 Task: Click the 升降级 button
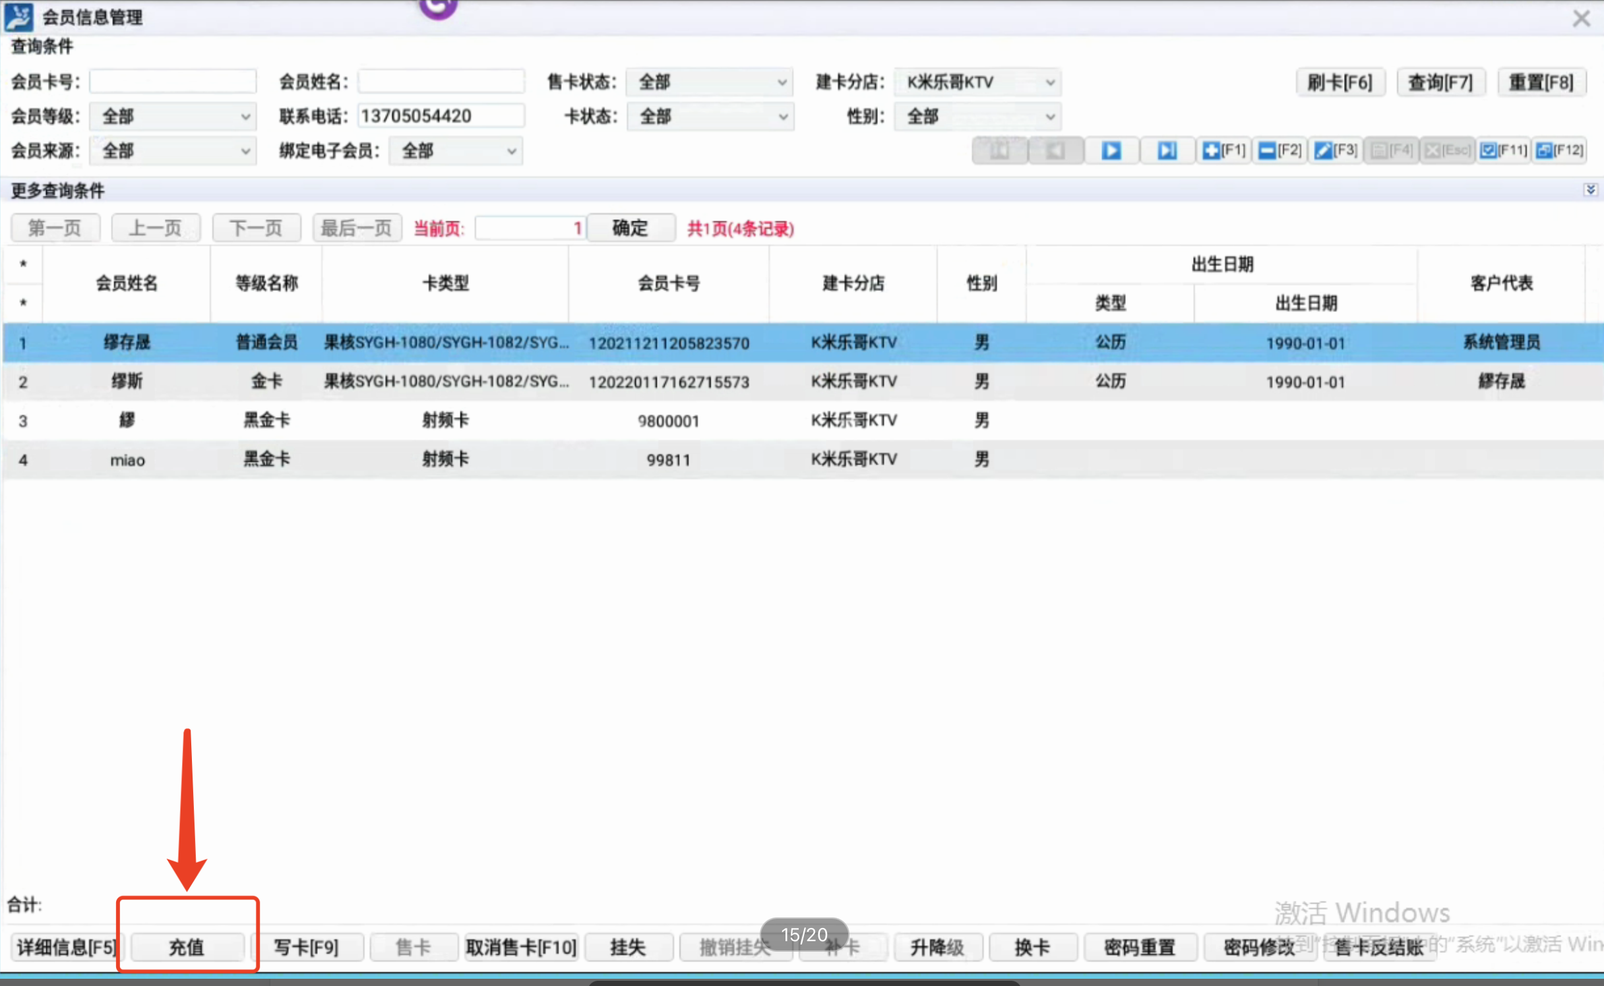point(938,947)
